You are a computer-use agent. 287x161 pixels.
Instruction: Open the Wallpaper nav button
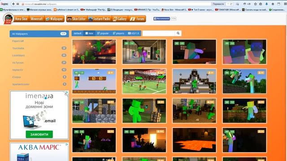pyautogui.click(x=54, y=19)
